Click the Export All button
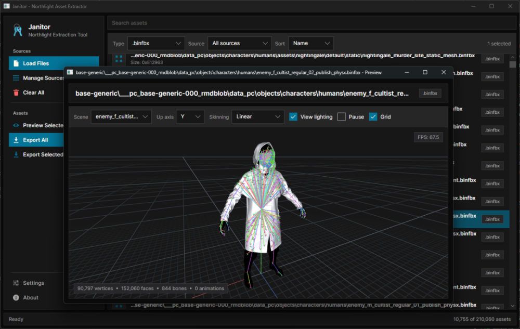Image resolution: width=520 pixels, height=329 pixels. pyautogui.click(x=36, y=140)
